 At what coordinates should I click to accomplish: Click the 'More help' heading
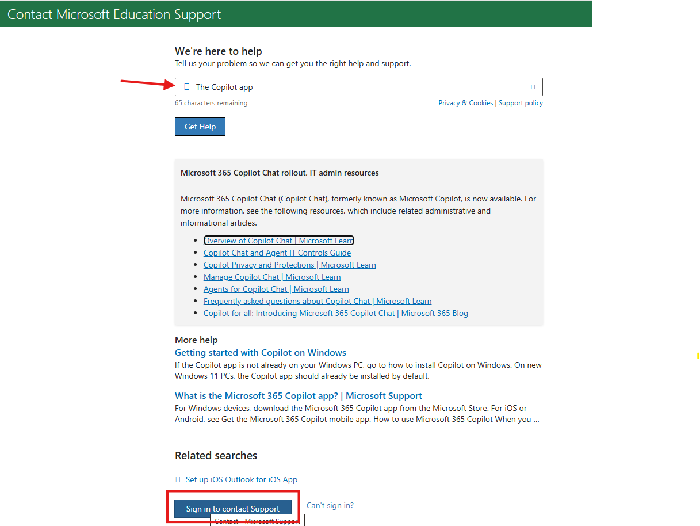(x=196, y=340)
